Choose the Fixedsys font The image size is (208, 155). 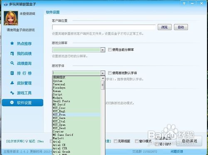[77, 88]
